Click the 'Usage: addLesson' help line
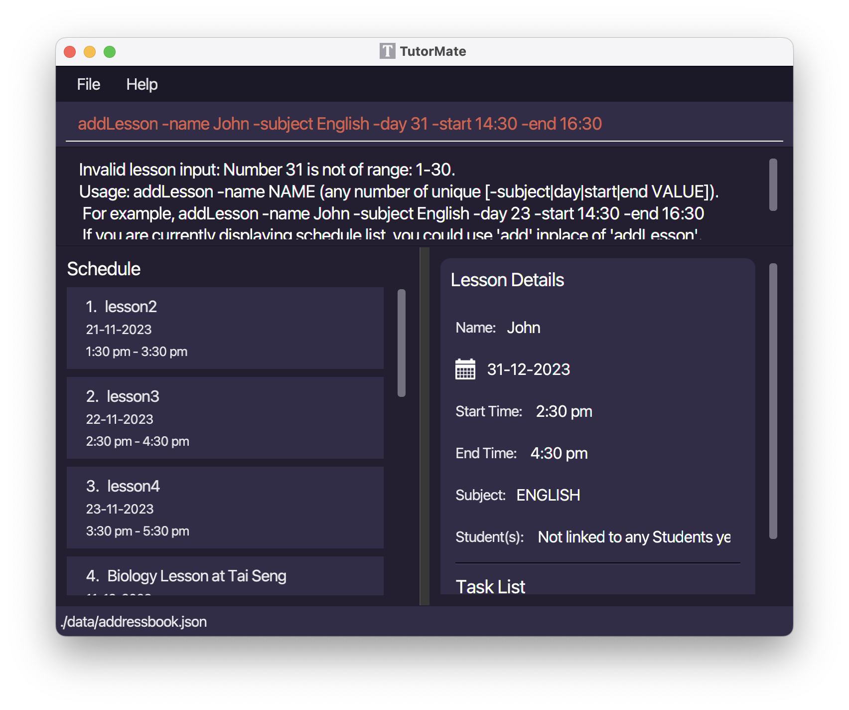Screen dimensions: 849x710 pos(399,191)
